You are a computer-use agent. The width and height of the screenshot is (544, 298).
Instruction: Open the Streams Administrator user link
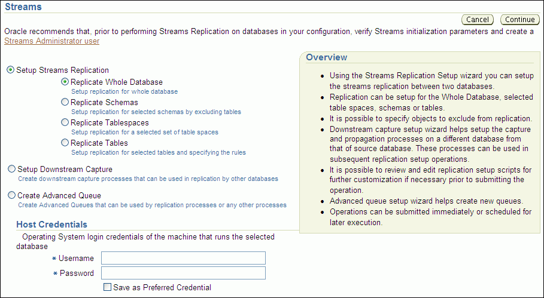coord(51,41)
